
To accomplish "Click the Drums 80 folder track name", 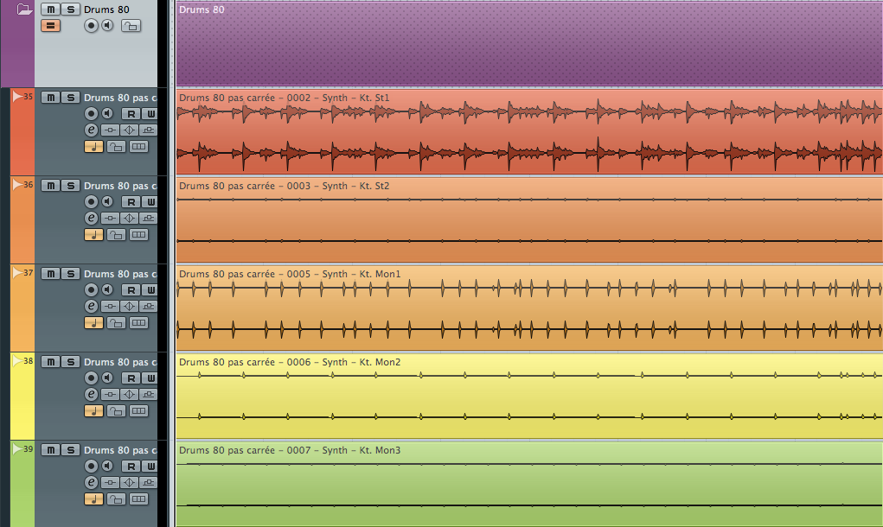I will coord(106,9).
